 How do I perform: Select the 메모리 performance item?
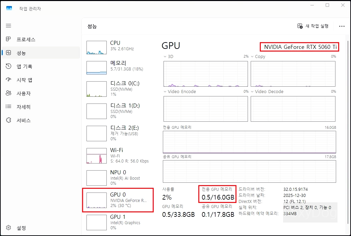tap(118, 67)
